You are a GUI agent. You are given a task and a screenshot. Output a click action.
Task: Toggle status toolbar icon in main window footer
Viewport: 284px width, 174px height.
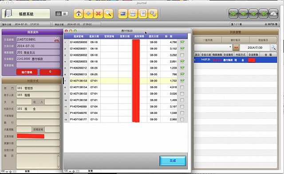point(15,171)
